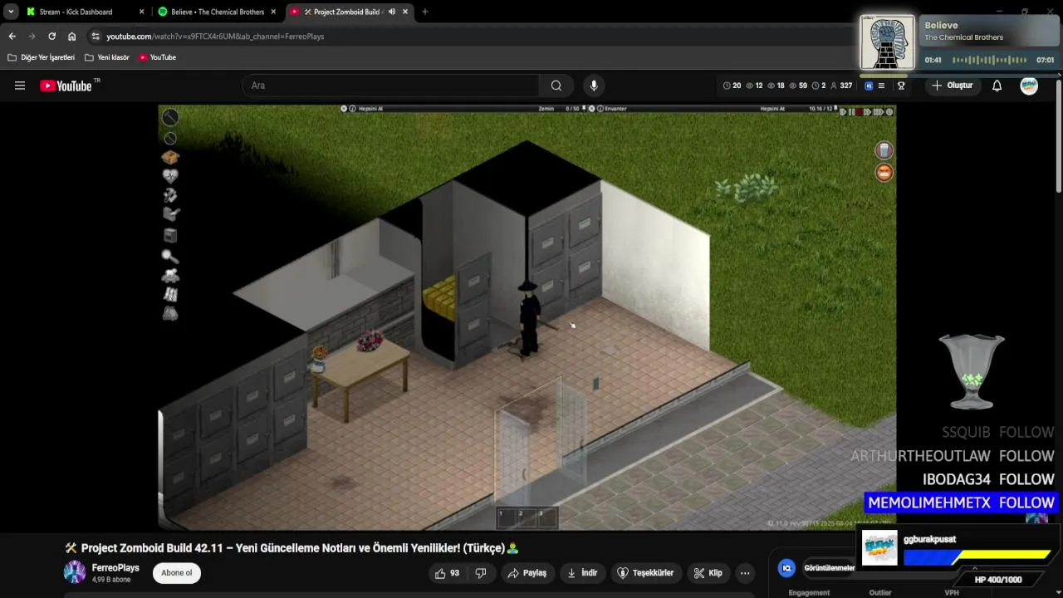Image resolution: width=1063 pixels, height=598 pixels.
Task: Click the Engagement column label
Action: click(809, 592)
